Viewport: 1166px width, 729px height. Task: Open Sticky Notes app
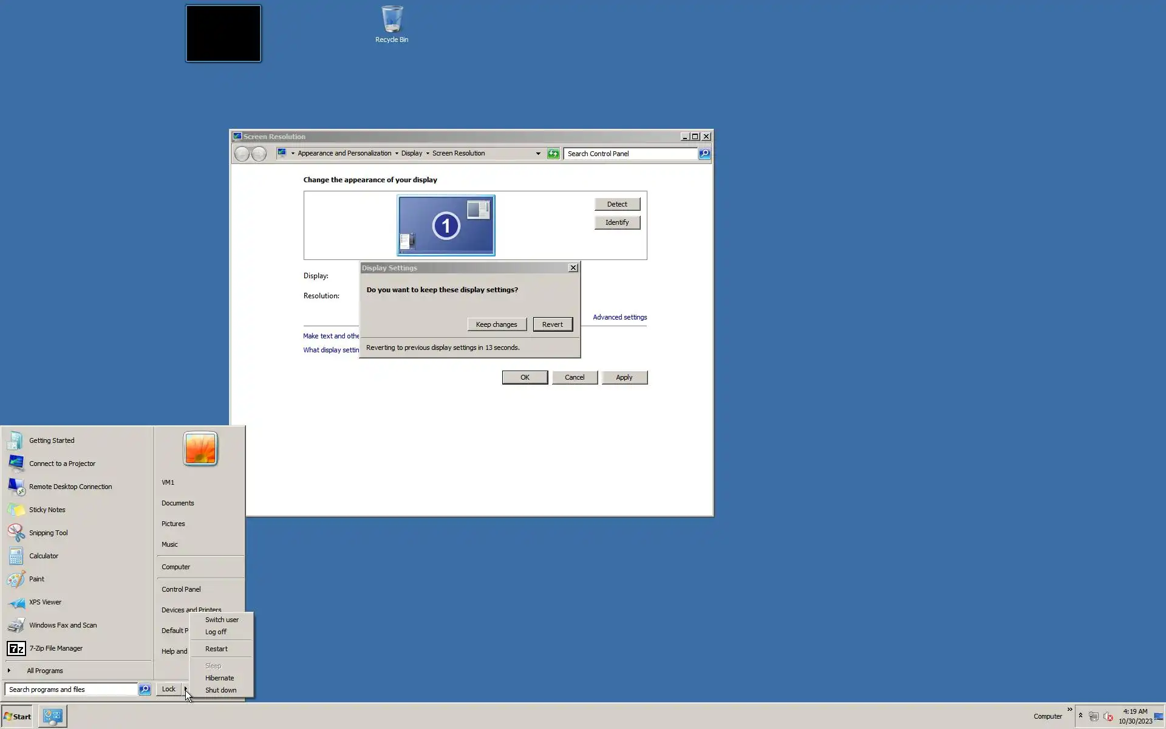[47, 510]
